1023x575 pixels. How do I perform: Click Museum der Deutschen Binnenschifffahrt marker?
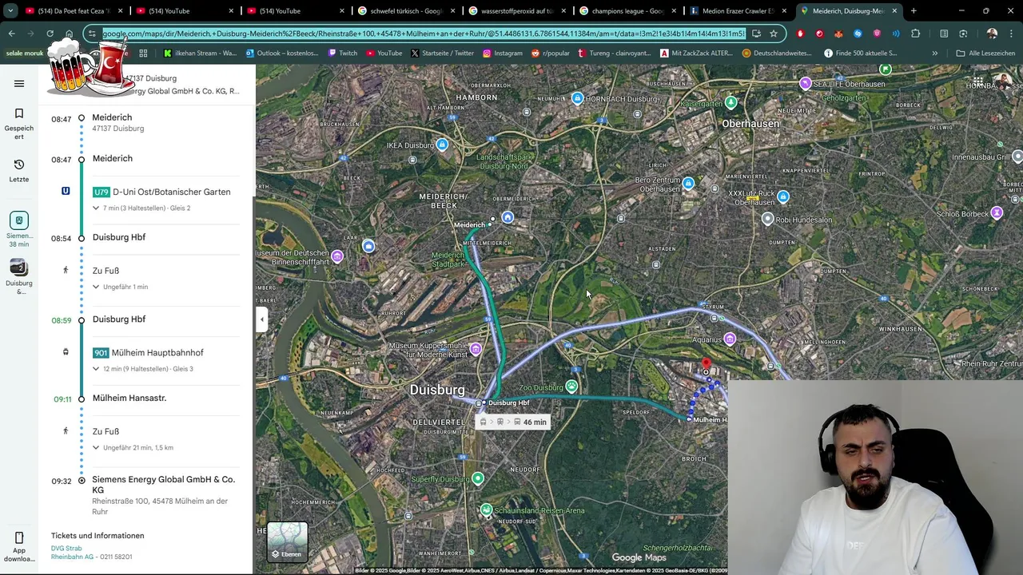pos(337,256)
